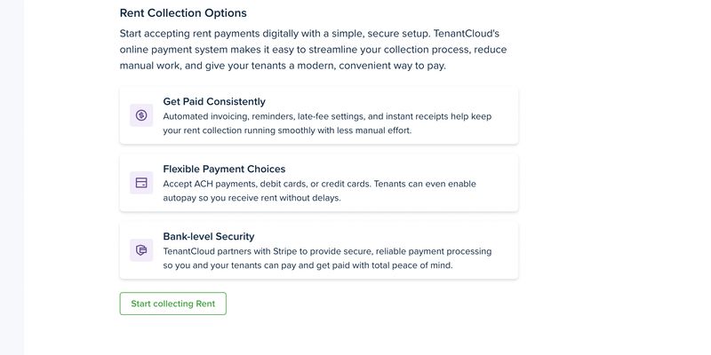Click the credit card icon
The height and width of the screenshot is (355, 711).
141,183
